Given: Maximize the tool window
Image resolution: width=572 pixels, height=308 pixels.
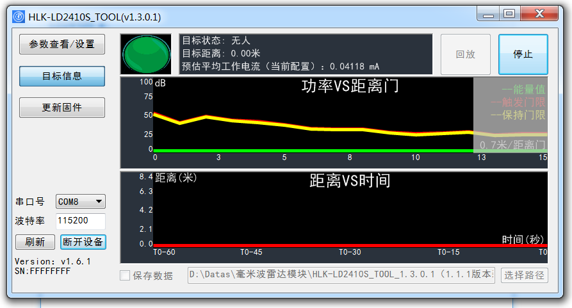Looking at the screenshot, I should tap(509, 14).
